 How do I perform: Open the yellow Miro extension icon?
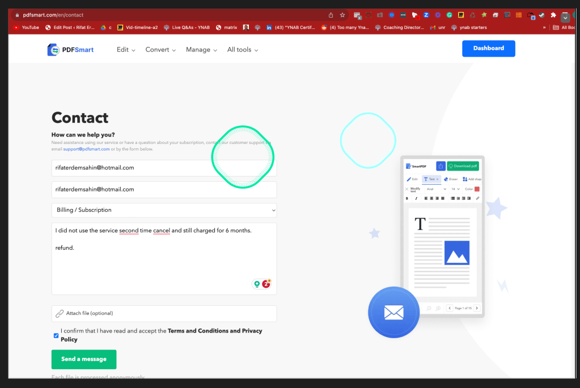pos(461,15)
